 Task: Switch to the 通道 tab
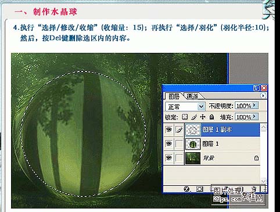coord(192,96)
